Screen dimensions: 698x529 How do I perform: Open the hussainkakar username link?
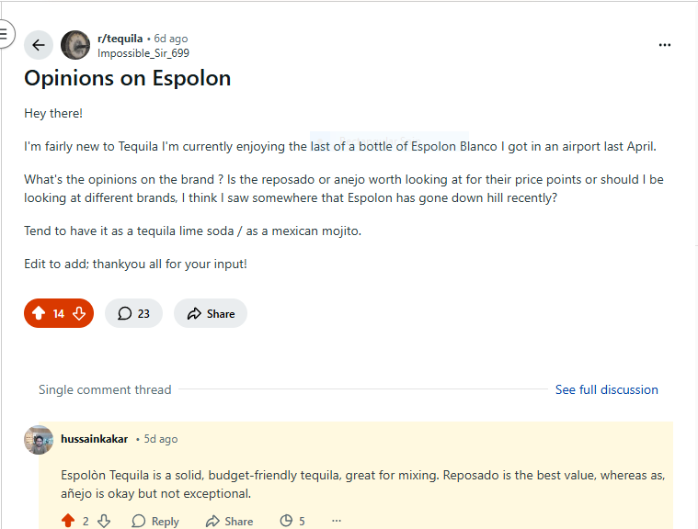95,439
